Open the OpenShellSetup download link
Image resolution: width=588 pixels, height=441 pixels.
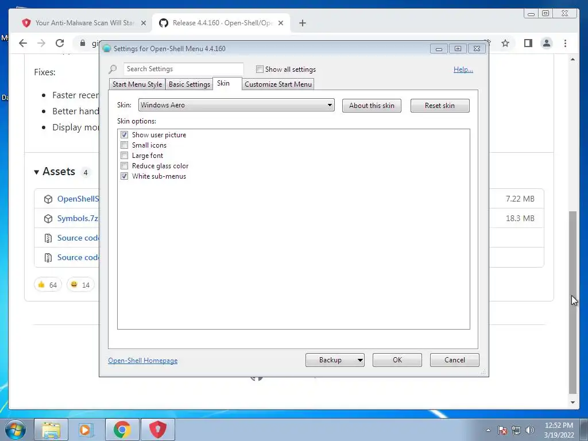[78, 199]
